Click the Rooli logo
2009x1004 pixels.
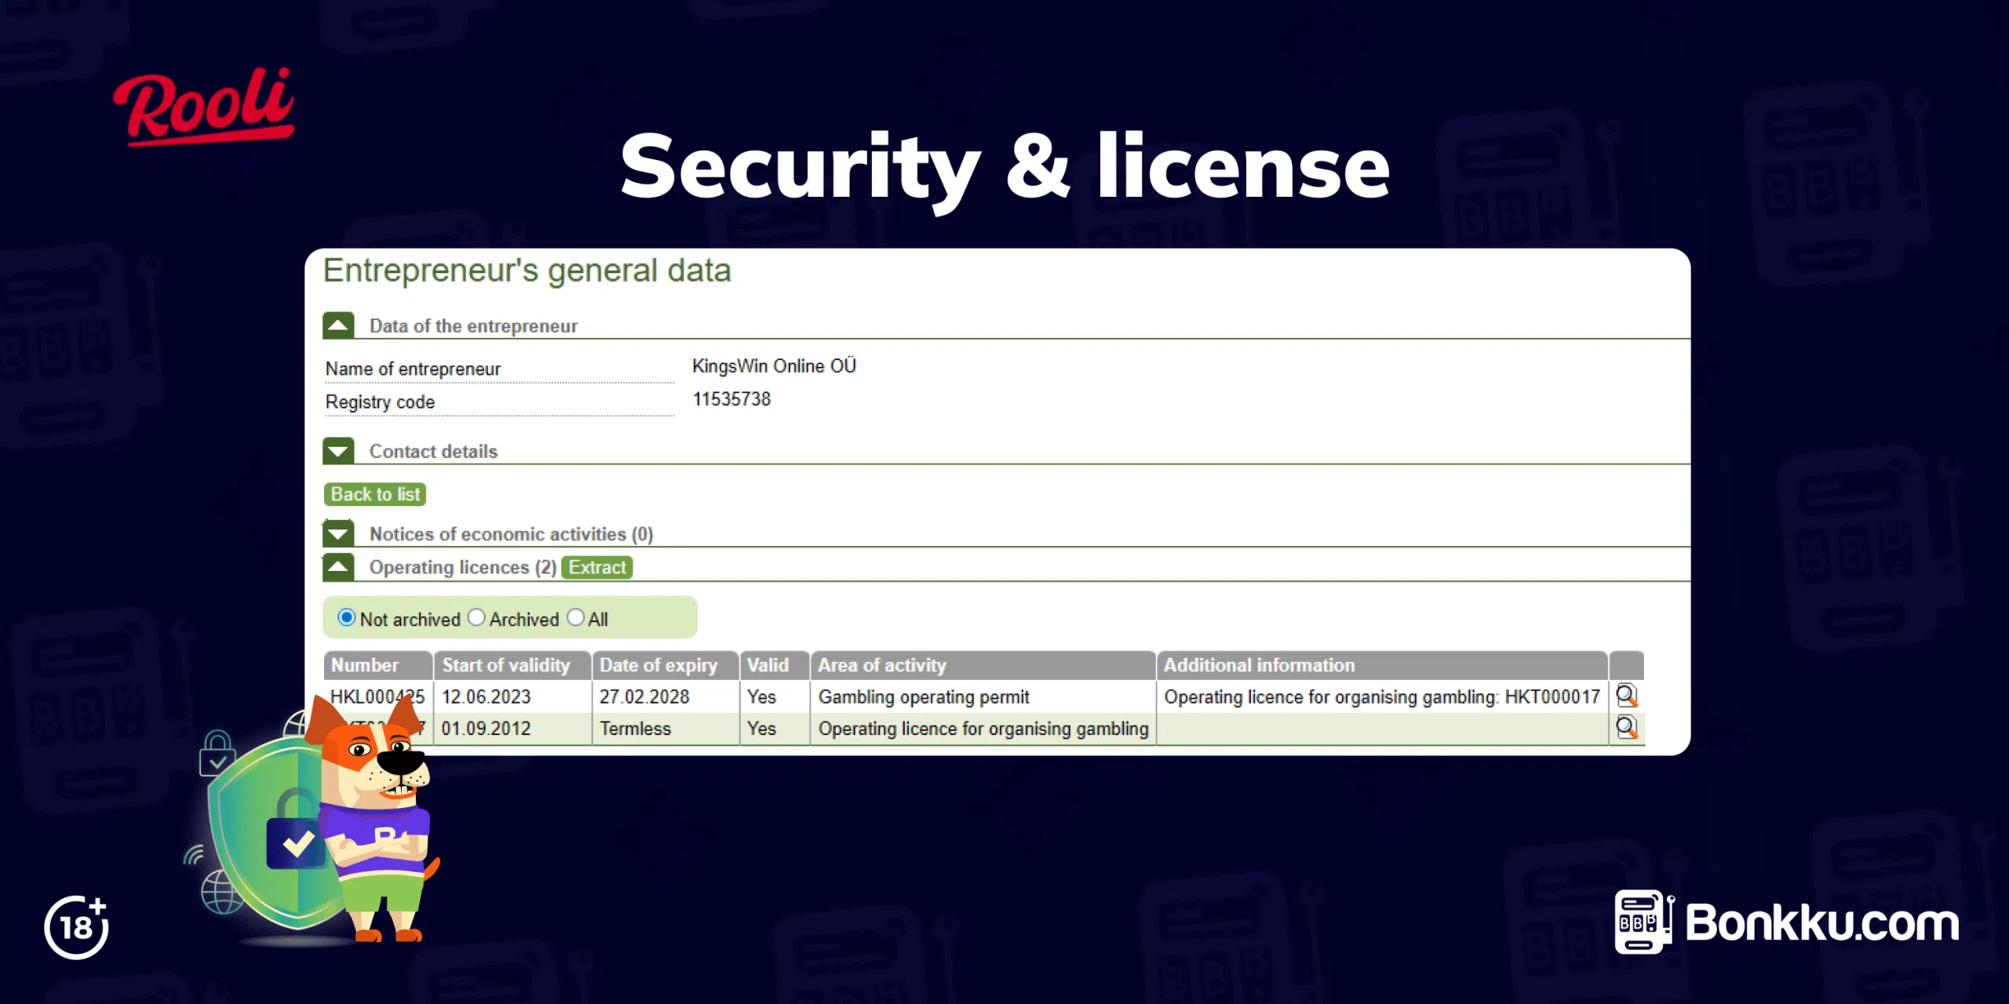(204, 105)
